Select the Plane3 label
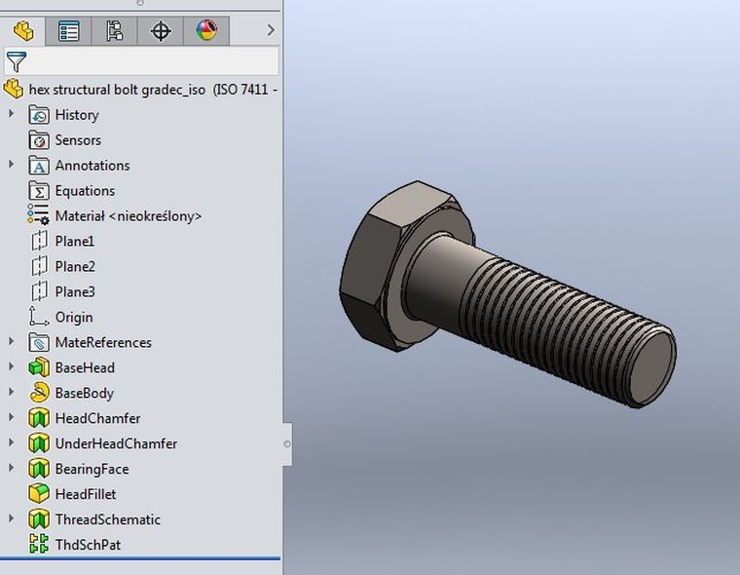 click(75, 292)
